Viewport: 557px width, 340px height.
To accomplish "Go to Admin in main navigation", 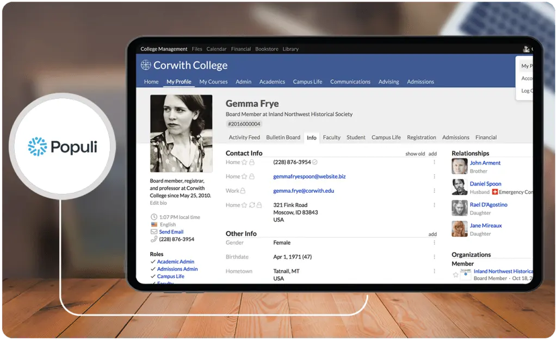I will coord(243,81).
